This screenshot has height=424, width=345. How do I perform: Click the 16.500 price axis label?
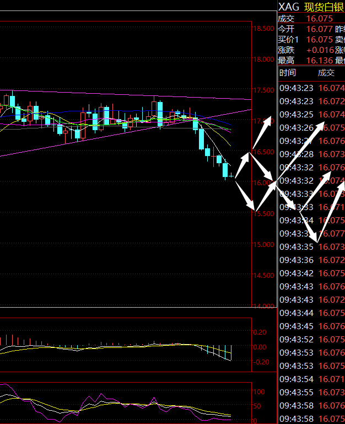pos(263,152)
